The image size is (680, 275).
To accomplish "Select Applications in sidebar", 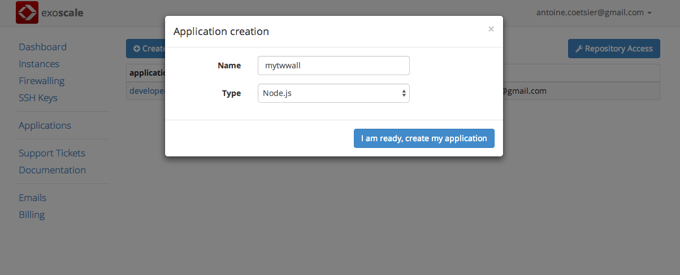I will click(x=45, y=125).
